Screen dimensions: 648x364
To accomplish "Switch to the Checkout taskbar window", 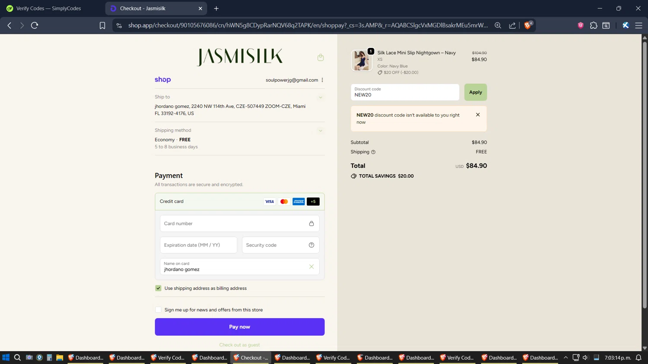I will (251, 358).
